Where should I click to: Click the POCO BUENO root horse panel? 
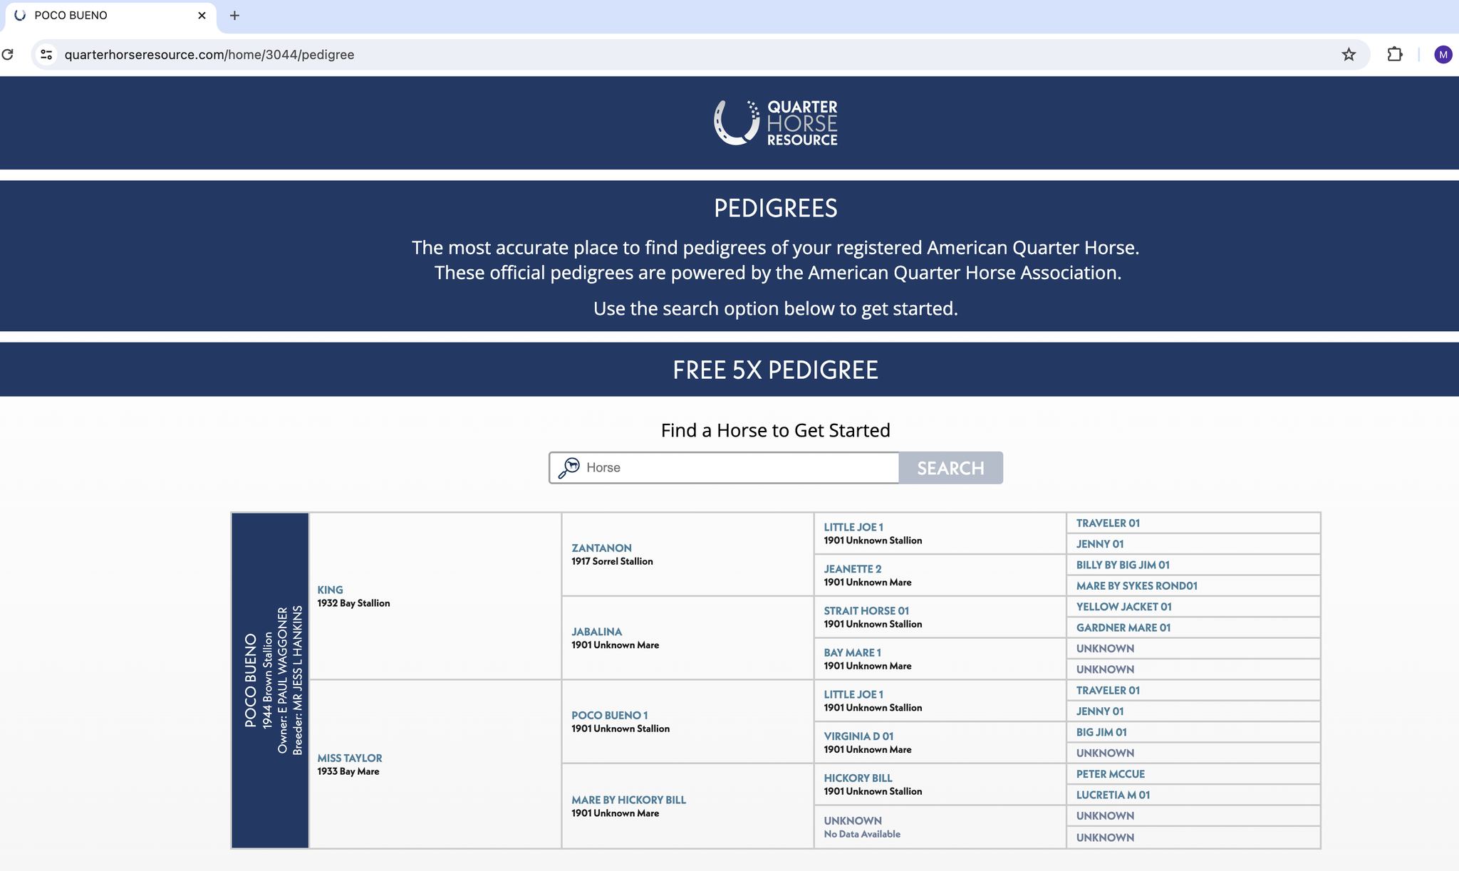[x=270, y=680]
